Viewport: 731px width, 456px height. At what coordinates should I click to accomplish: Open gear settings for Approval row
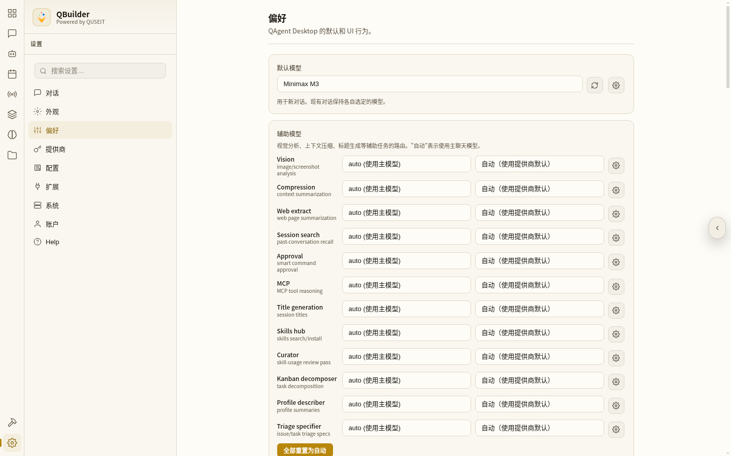(x=616, y=262)
